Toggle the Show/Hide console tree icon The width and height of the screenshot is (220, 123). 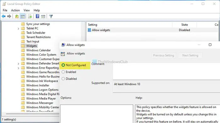click(23, 17)
